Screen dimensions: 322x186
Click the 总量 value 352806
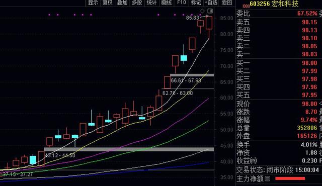coord(307,128)
